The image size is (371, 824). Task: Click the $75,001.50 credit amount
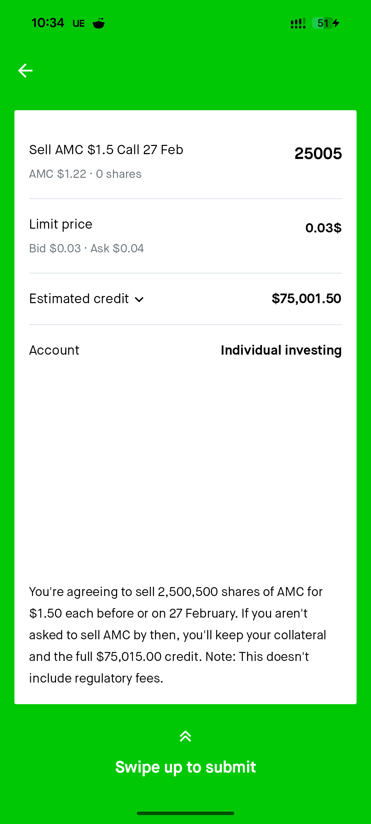point(306,299)
